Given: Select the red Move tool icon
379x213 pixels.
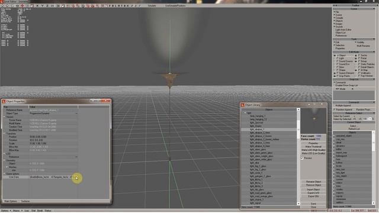Looking at the screenshot, I should click(23, 5).
